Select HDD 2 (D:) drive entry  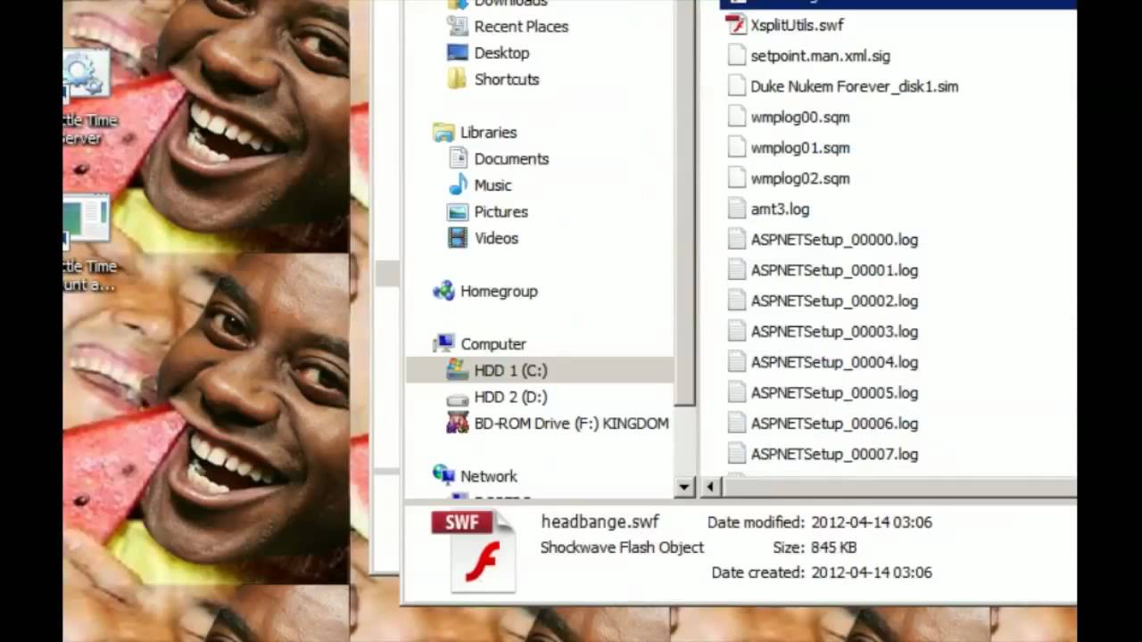510,397
